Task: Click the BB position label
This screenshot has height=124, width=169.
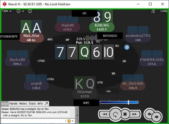Action: point(113,73)
